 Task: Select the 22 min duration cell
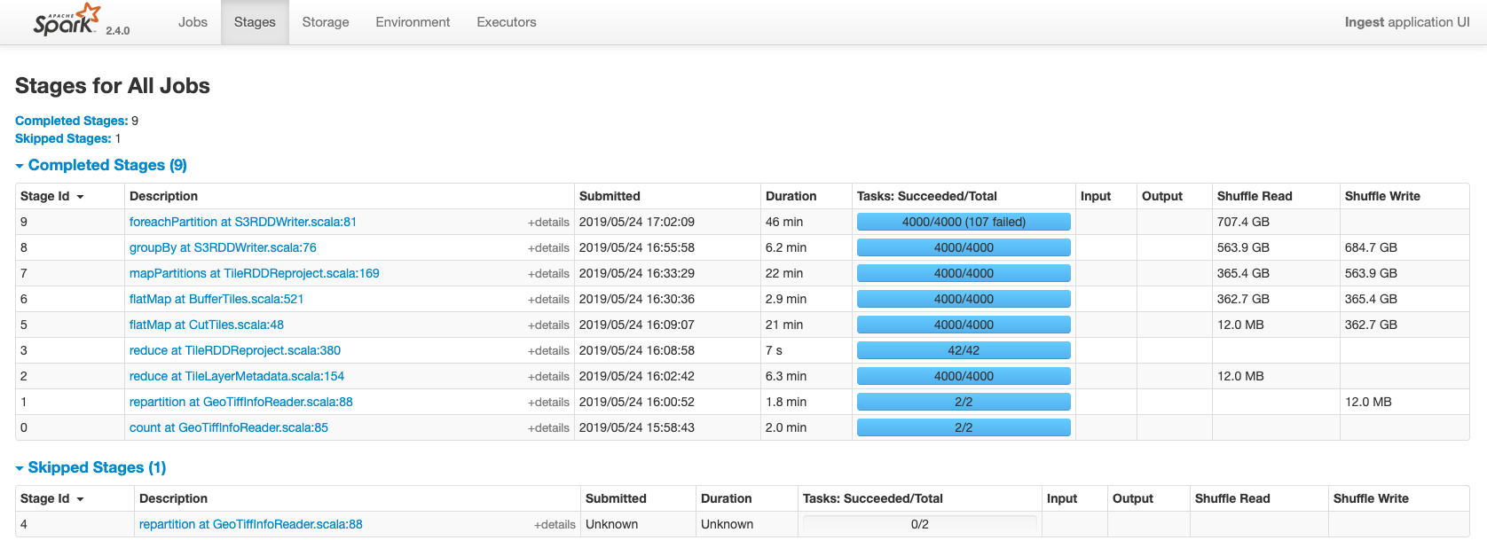[784, 273]
